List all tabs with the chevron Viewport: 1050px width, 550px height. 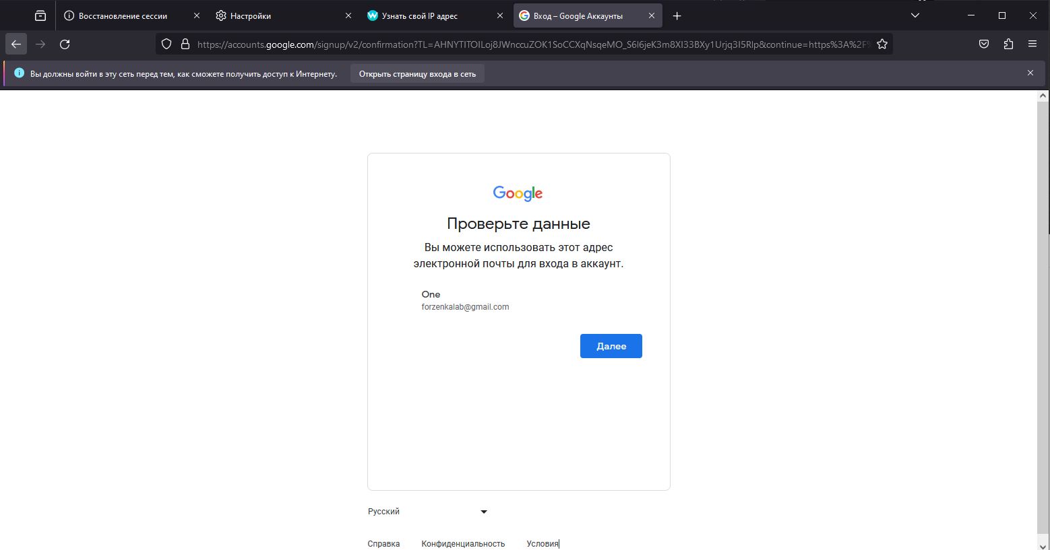tap(915, 15)
